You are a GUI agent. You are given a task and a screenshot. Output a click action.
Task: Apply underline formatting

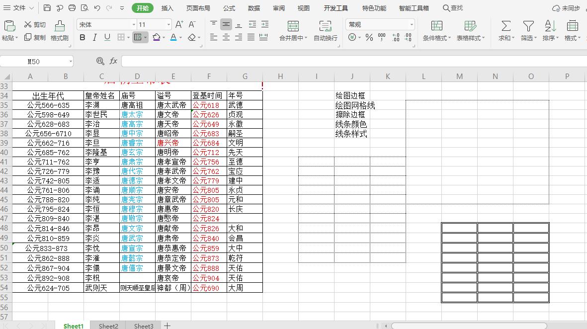[x=106, y=37]
